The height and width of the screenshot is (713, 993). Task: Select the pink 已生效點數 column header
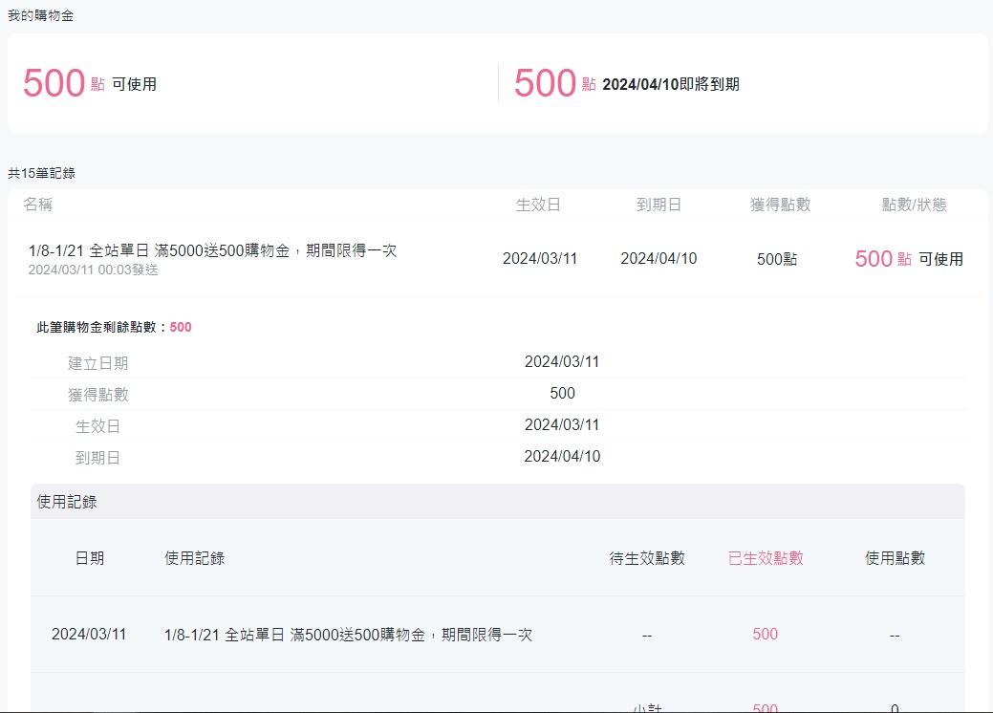(x=766, y=558)
